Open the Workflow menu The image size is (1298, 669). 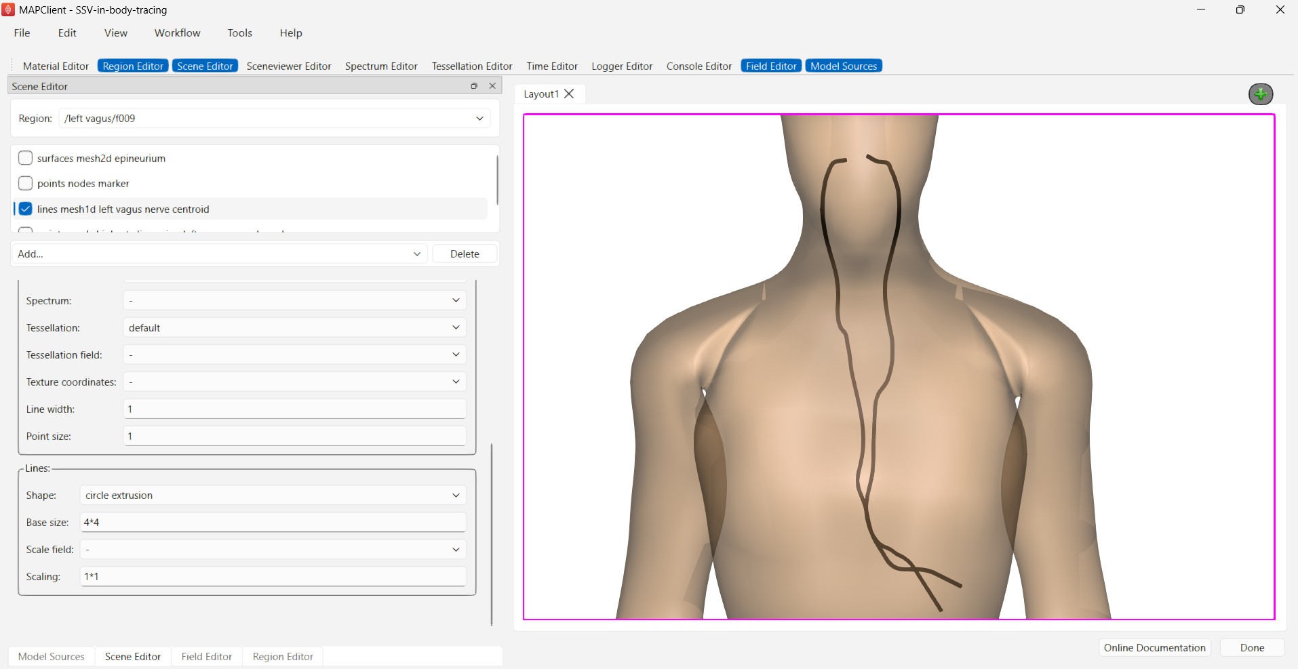[x=177, y=33]
